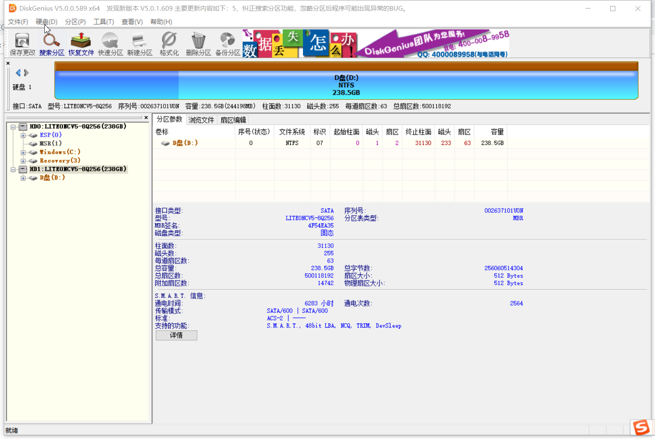The height and width of the screenshot is (439, 655).
Task: Switch to the 扇区编辑 tab
Action: pyautogui.click(x=233, y=120)
